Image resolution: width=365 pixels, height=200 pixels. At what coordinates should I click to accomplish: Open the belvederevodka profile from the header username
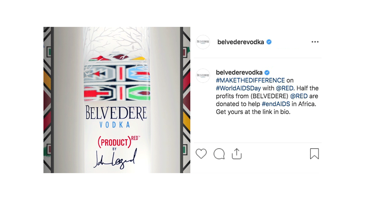tap(241, 42)
